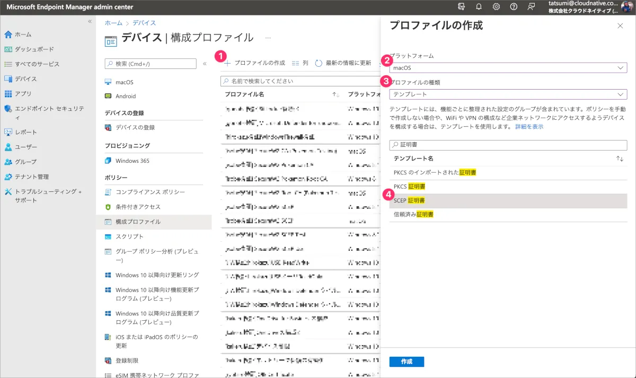
Task: Open the settings gear icon
Action: [x=496, y=7]
